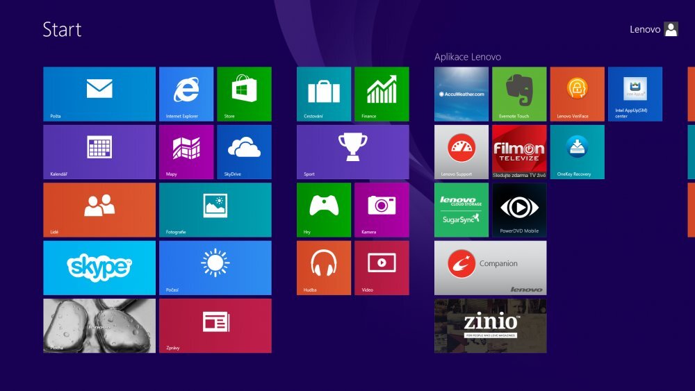Open the Cestování travel tile
Screen dimensions: 695x391
point(324,94)
